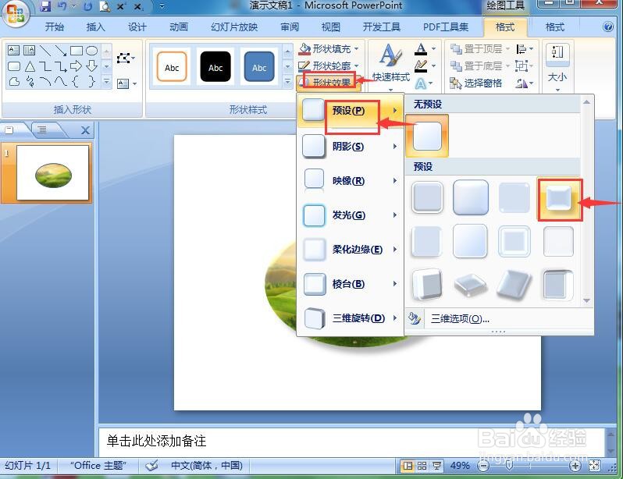Image resolution: width=623 pixels, height=479 pixels.
Task: Switch to slide sorter view
Action: 422,466
